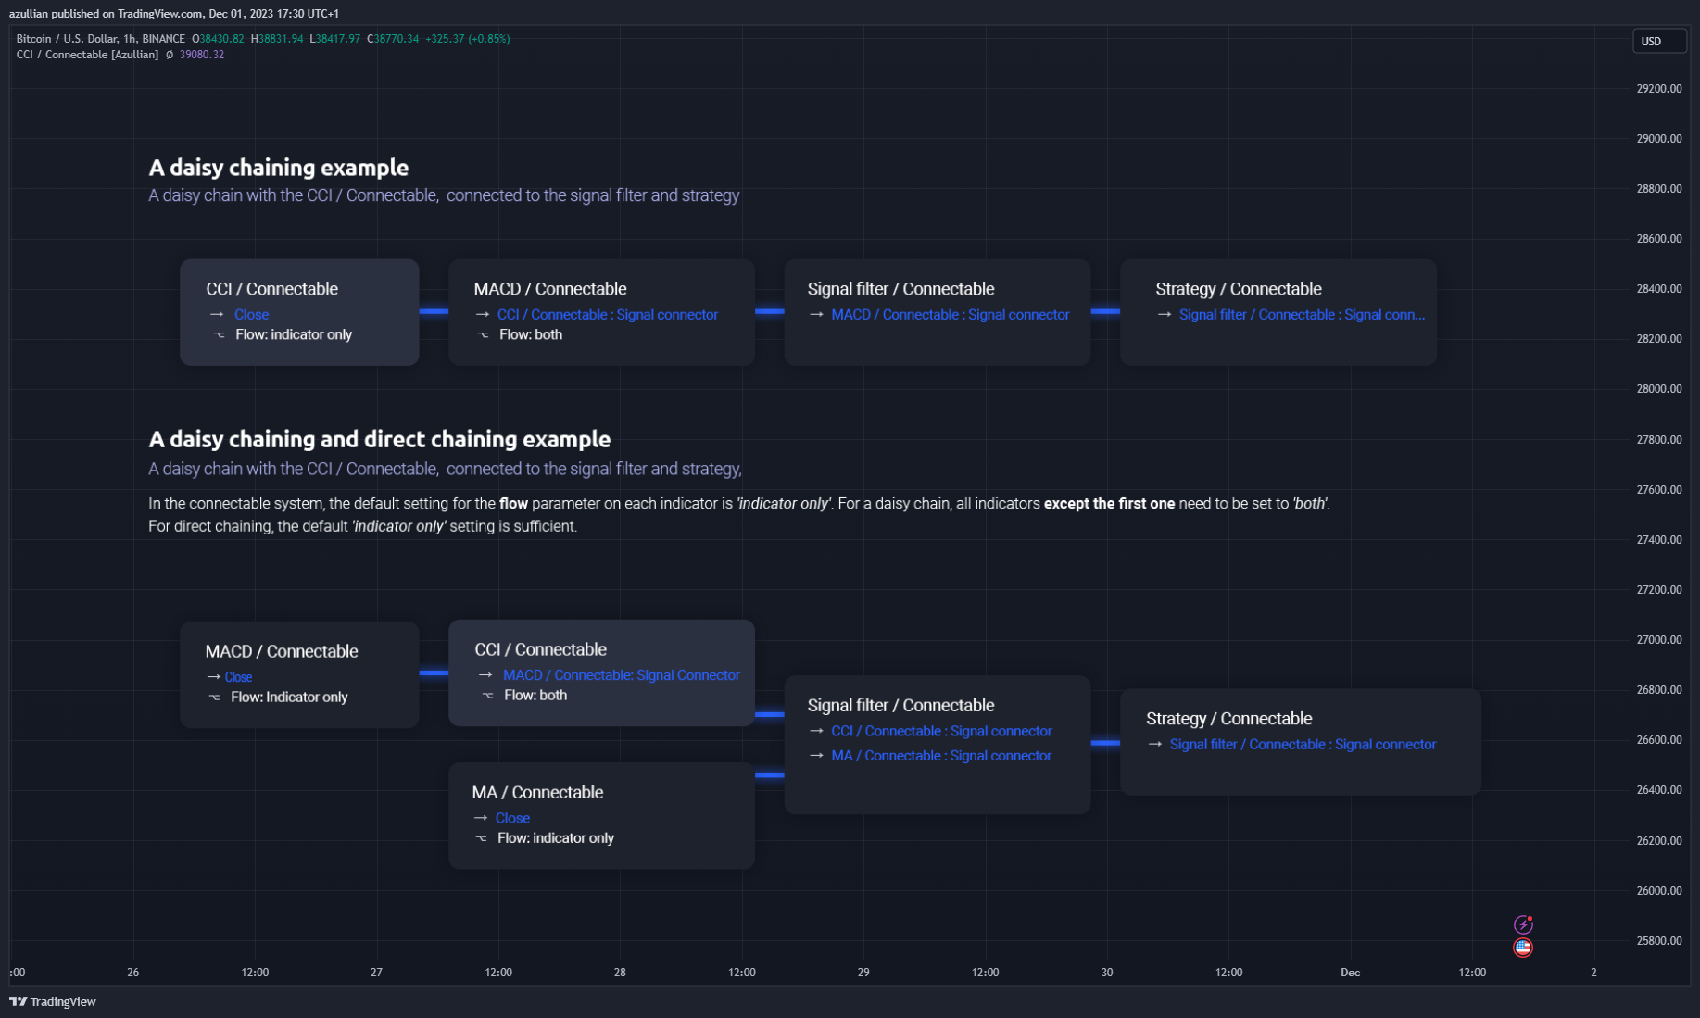Screen dimensions: 1700x1018
Task: Click 'MA / Connectable : Signal connector' source text
Action: pos(941,756)
